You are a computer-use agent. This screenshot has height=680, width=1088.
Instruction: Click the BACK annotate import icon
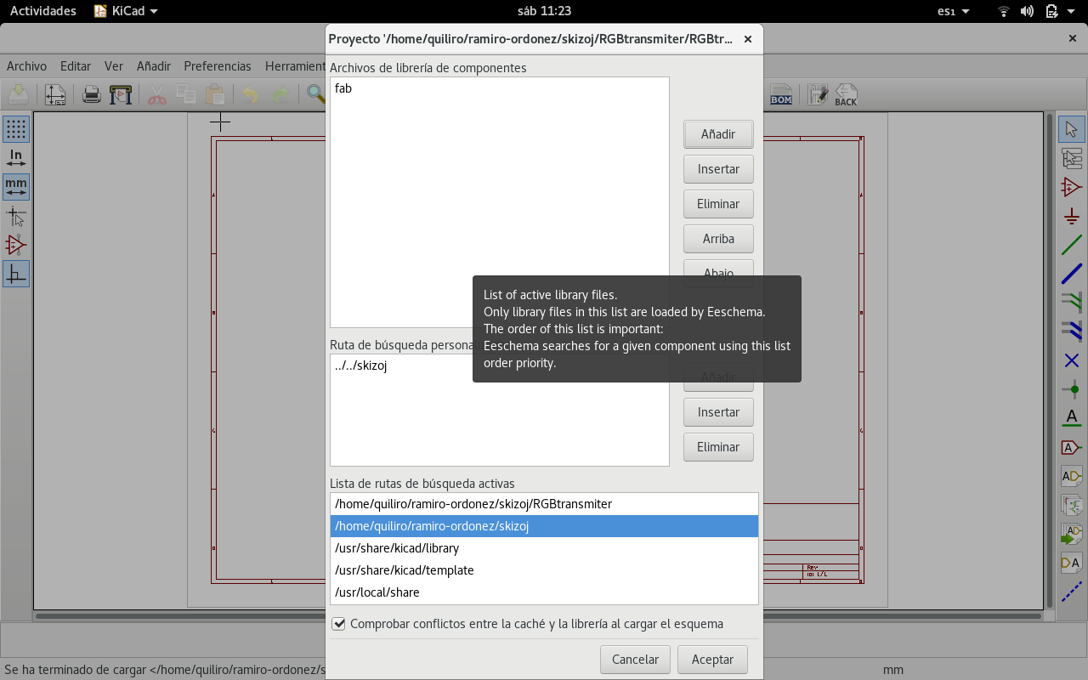coord(847,94)
